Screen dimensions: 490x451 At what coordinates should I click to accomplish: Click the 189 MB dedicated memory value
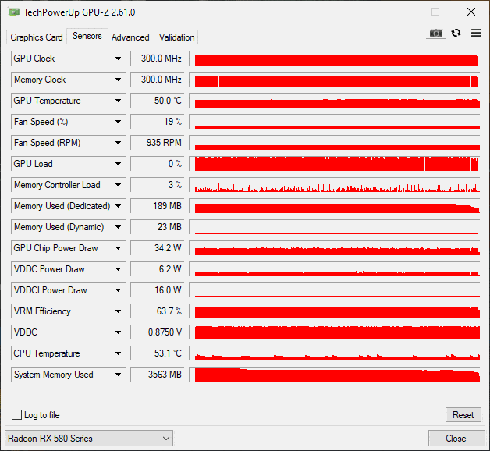coord(157,206)
